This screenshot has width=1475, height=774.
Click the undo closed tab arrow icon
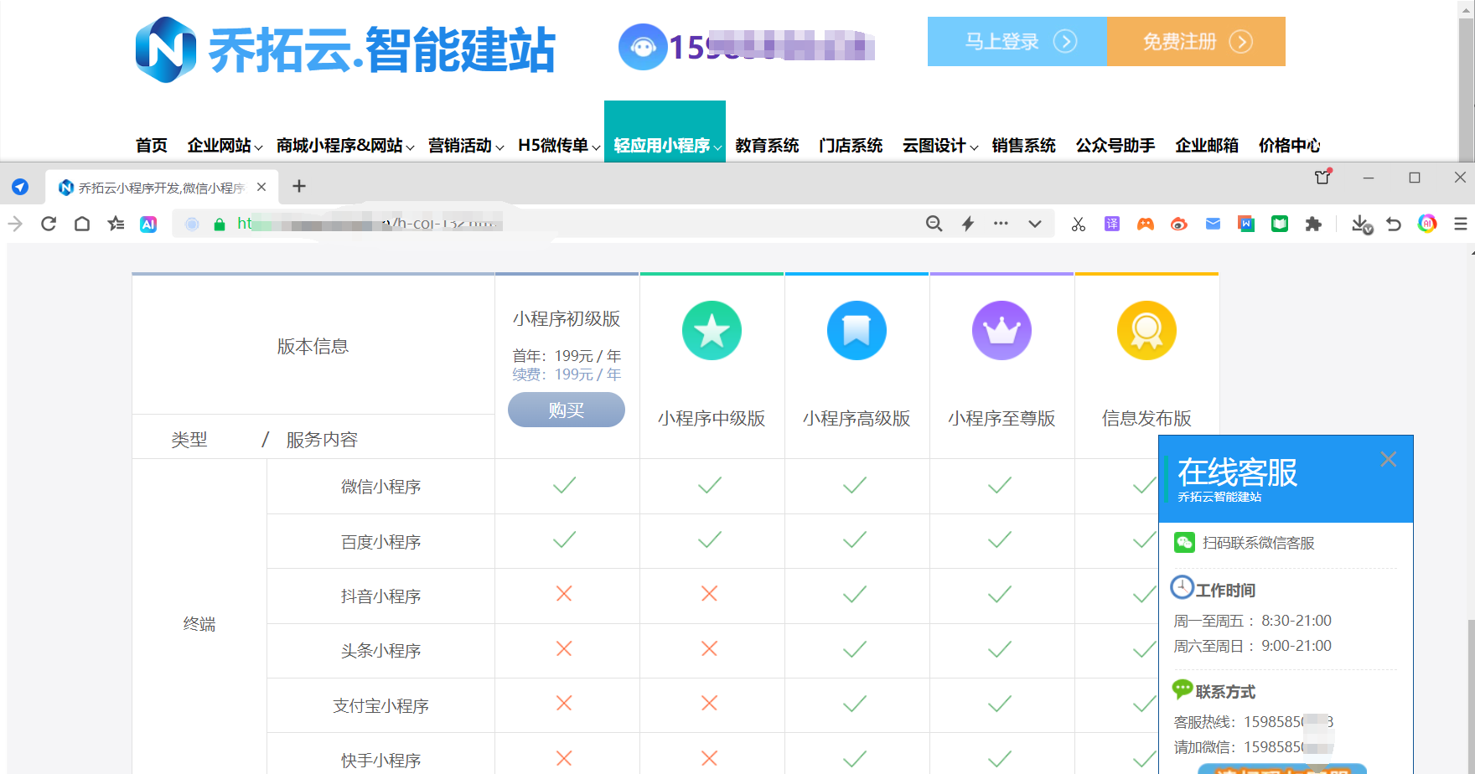click(1394, 224)
